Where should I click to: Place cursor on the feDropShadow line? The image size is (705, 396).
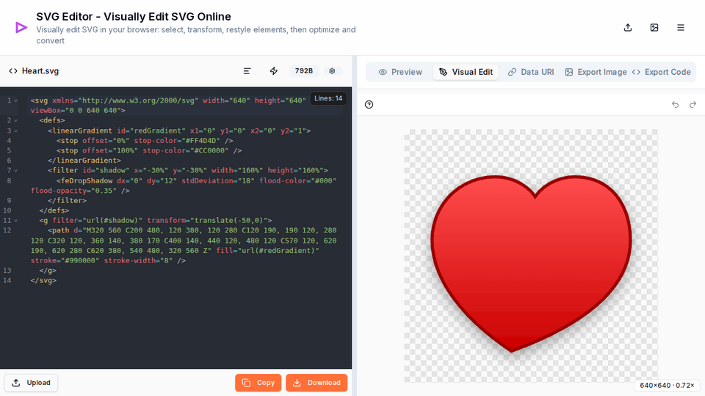tap(184, 186)
